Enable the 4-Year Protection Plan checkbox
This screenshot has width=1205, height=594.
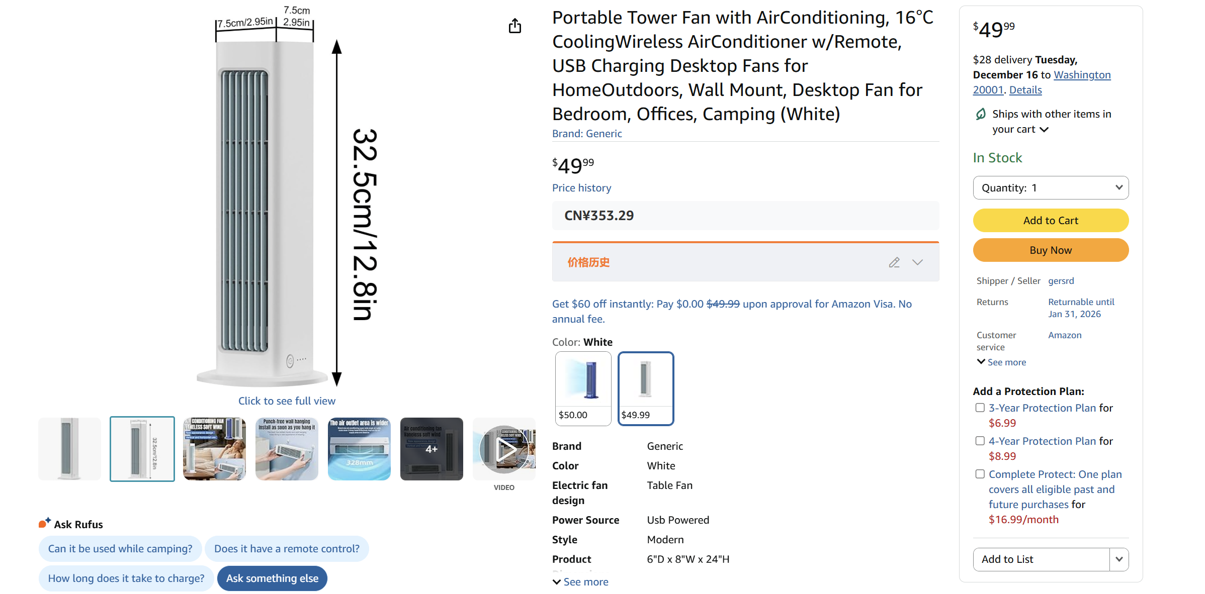(980, 441)
